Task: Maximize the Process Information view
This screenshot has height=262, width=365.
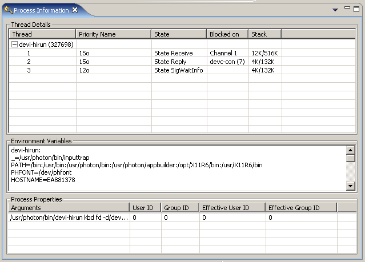Action: (357, 9)
